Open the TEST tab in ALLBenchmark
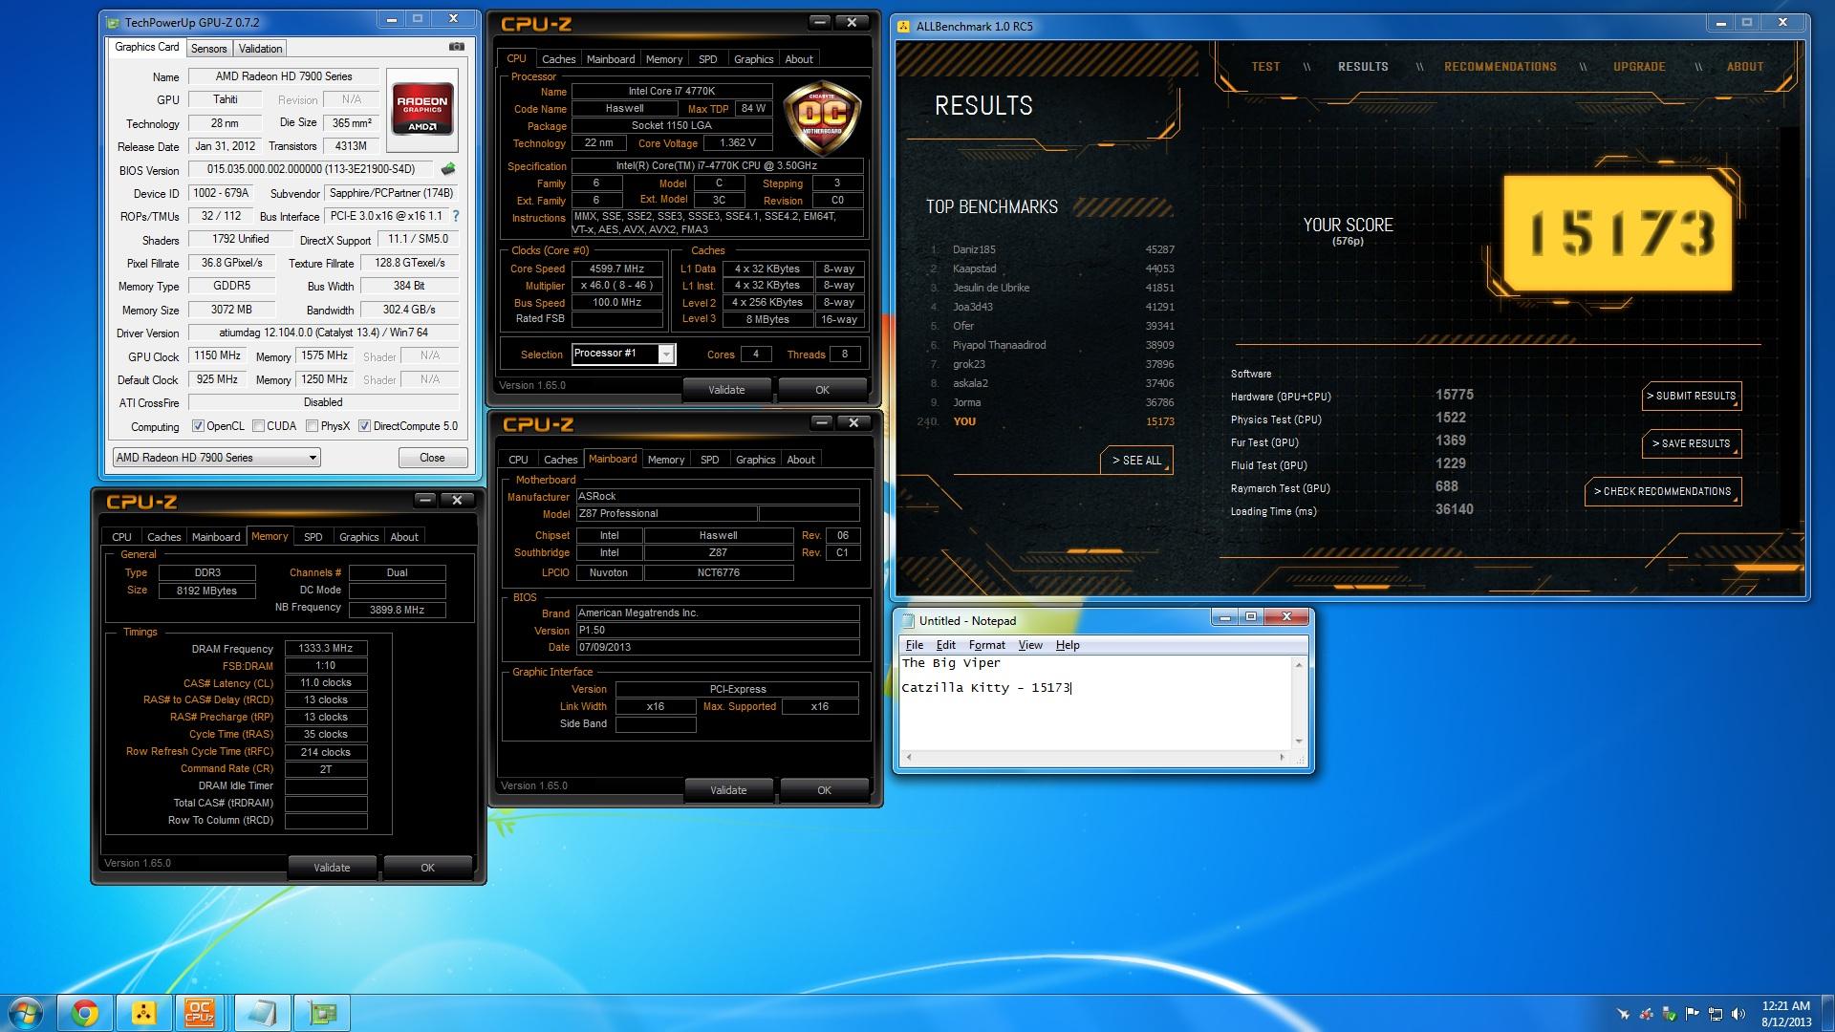 tap(1265, 67)
